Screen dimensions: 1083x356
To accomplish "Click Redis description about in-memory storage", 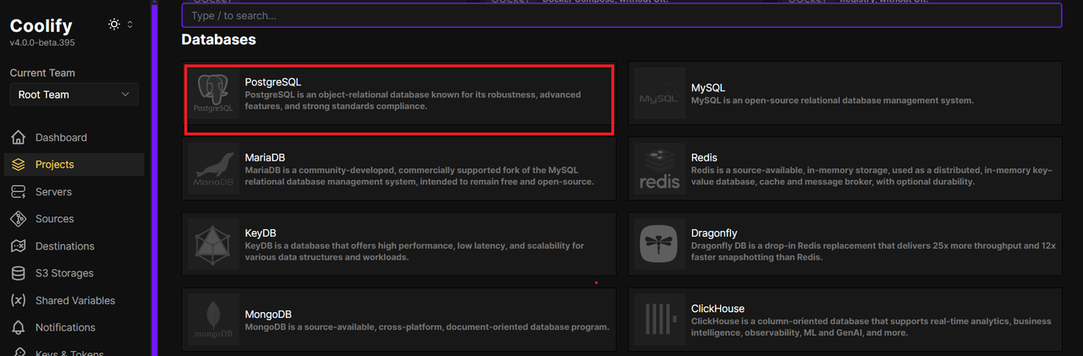I will click(x=871, y=176).
